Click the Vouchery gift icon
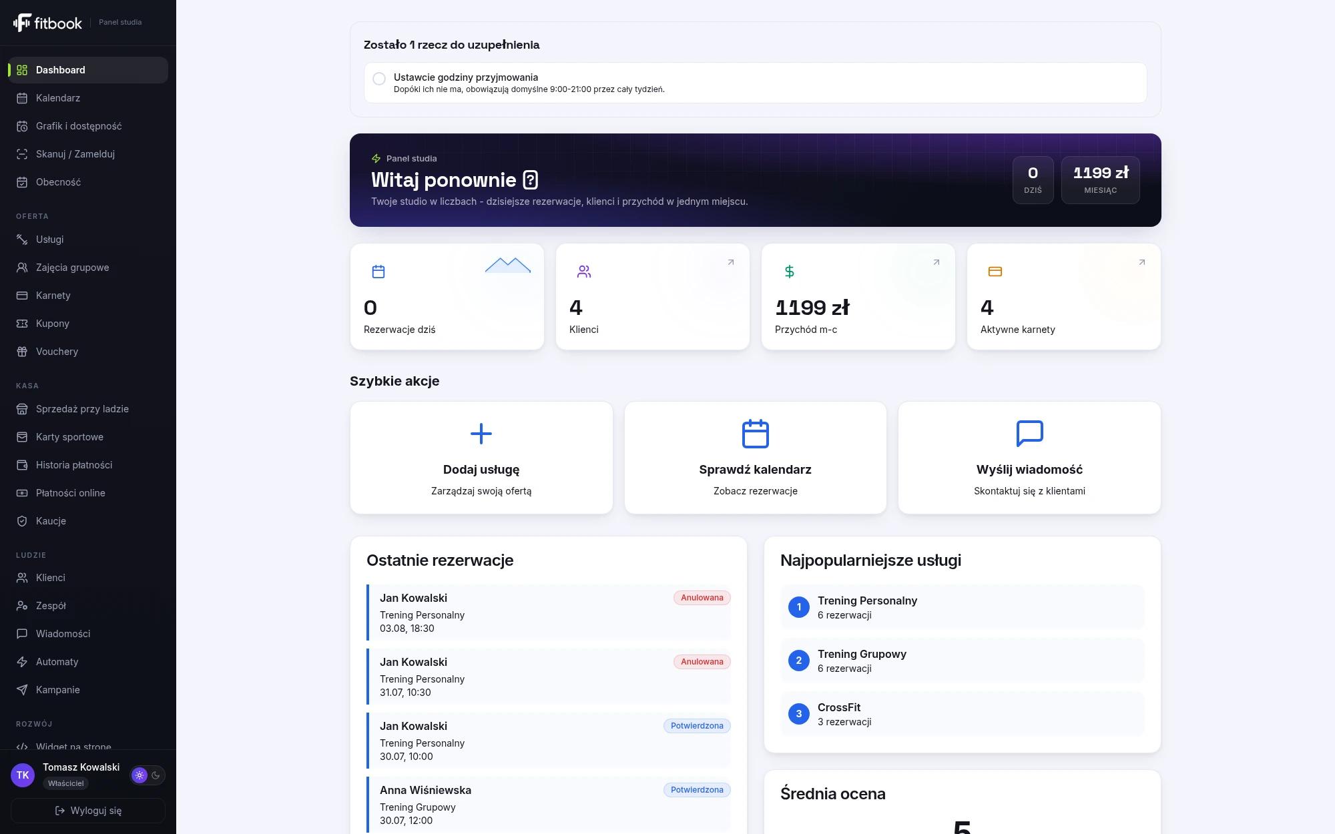The width and height of the screenshot is (1335, 834). click(22, 352)
